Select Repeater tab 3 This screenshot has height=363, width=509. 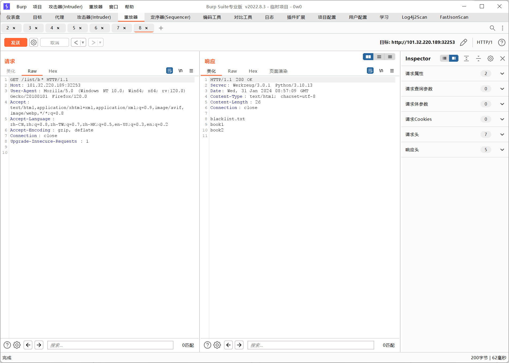30,28
